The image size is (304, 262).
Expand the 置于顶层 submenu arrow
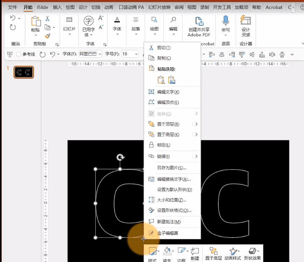coord(196,124)
